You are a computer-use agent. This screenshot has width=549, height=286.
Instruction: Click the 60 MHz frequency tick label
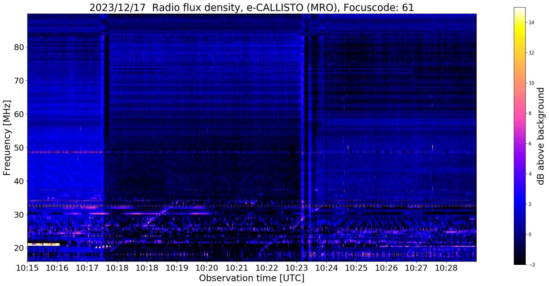[19, 114]
